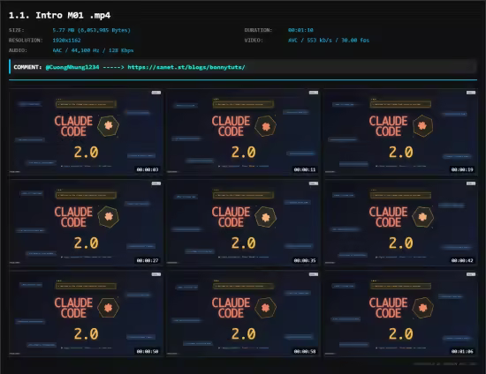View the frame stamped 00:00:50
The width and height of the screenshot is (486, 374).
coord(86,314)
